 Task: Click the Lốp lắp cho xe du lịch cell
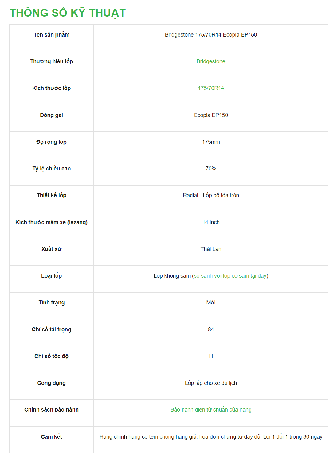coord(211,383)
